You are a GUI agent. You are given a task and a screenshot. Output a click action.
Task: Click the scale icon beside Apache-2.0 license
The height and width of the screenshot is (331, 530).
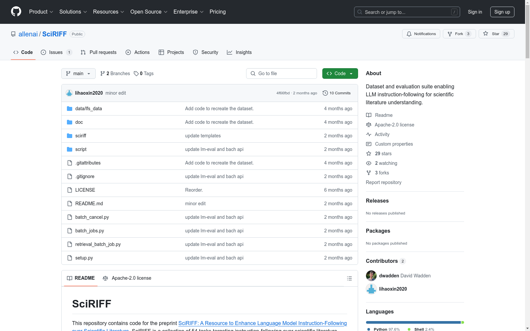[x=369, y=125]
